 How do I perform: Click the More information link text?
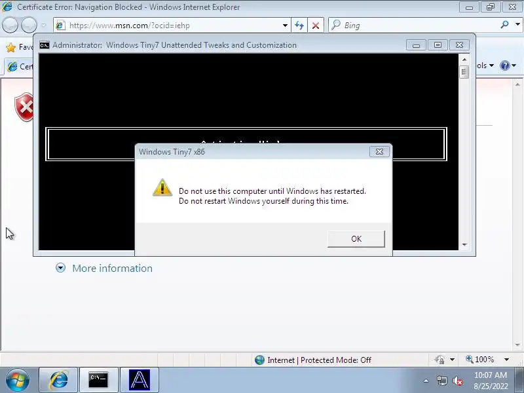112,269
